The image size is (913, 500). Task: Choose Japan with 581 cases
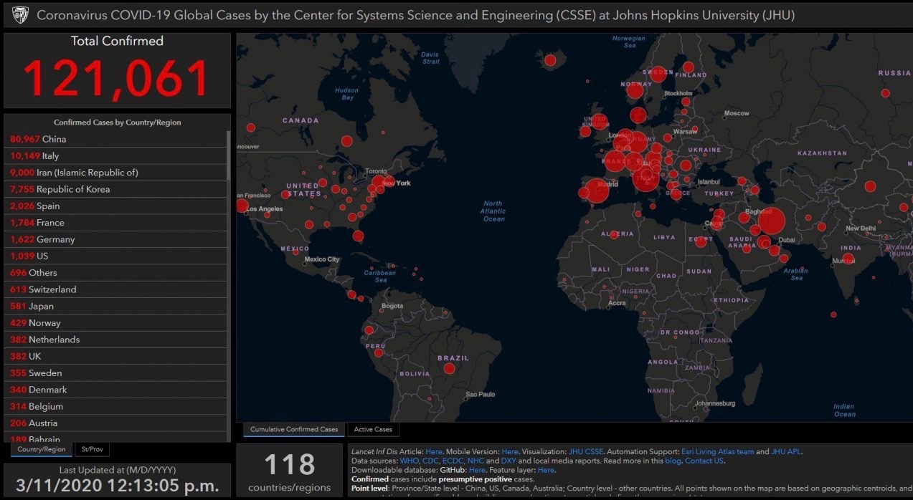click(115, 306)
